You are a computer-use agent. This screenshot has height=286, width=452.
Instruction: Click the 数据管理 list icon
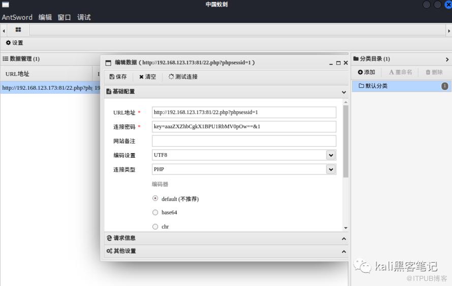click(6, 59)
